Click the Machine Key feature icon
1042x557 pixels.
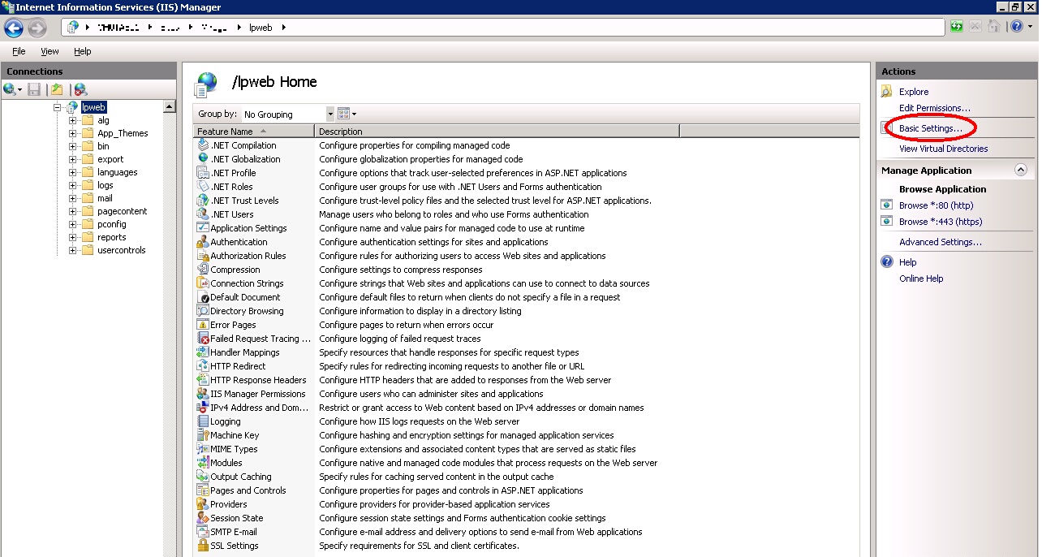[x=203, y=435]
